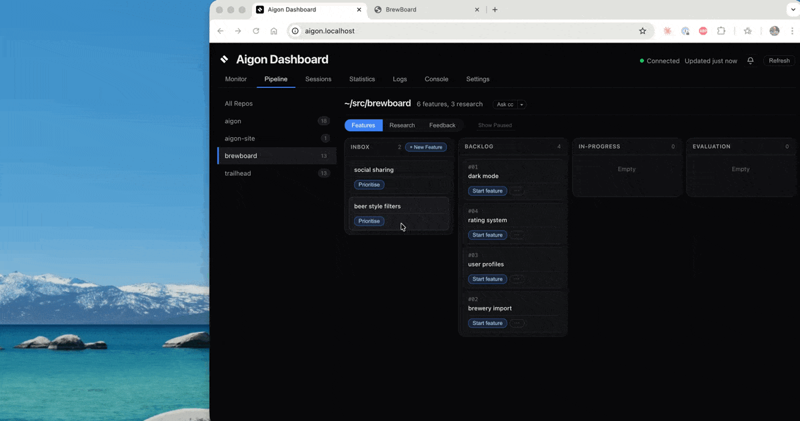Click the browser back arrow
Screen dimensions: 800x421
coord(221,31)
